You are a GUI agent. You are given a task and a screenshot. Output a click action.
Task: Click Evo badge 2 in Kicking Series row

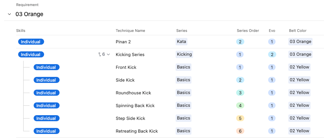(x=272, y=54)
